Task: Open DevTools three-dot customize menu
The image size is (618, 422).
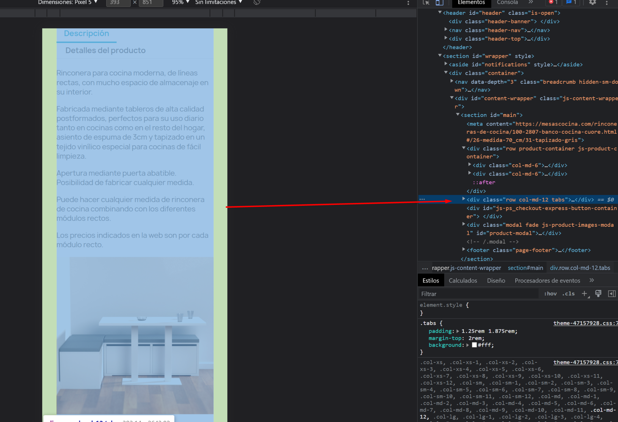Action: [x=607, y=3]
